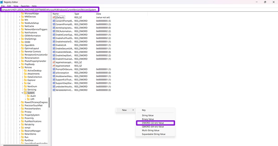Choose Key in the New submenu
The width and height of the screenshot is (278, 146).
[155, 110]
